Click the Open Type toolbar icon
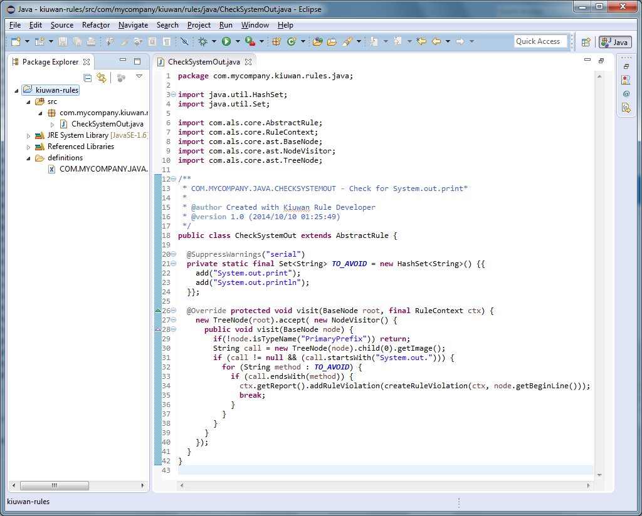Image resolution: width=642 pixels, height=516 pixels. (318, 41)
